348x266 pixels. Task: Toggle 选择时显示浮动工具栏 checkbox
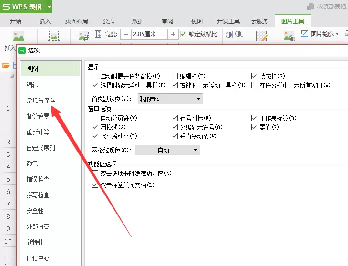click(x=95, y=85)
